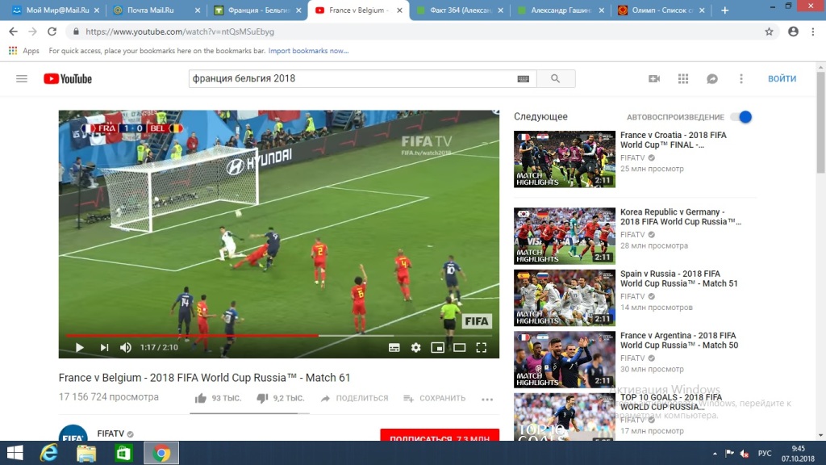The image size is (826, 465).
Task: Open Korea Republic v Germany video title
Action: coord(681,216)
